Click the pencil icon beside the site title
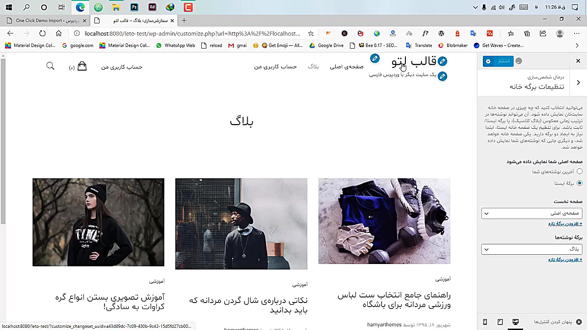 pos(442,61)
